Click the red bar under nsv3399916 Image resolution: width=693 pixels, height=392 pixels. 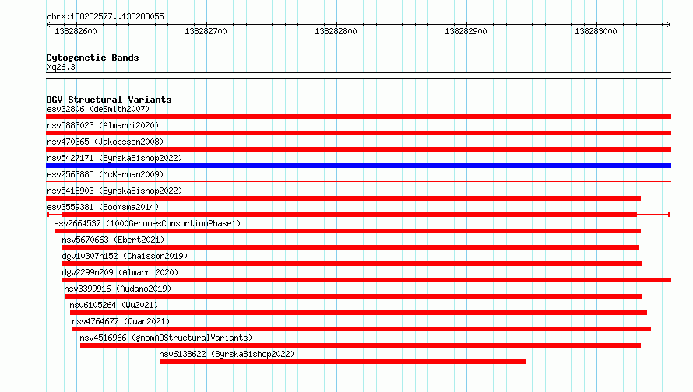click(x=354, y=296)
